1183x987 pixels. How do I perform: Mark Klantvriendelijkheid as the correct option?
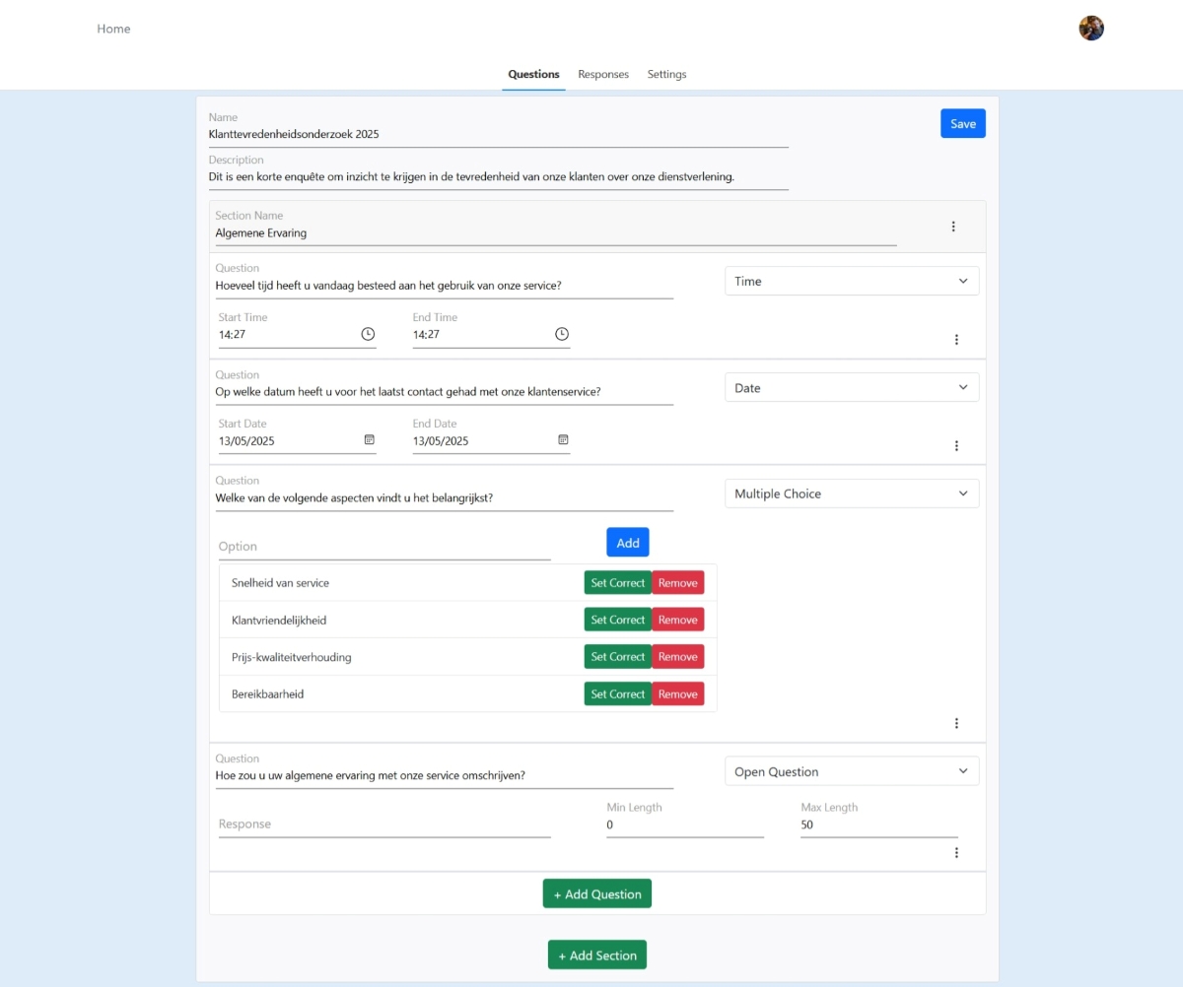[617, 621]
